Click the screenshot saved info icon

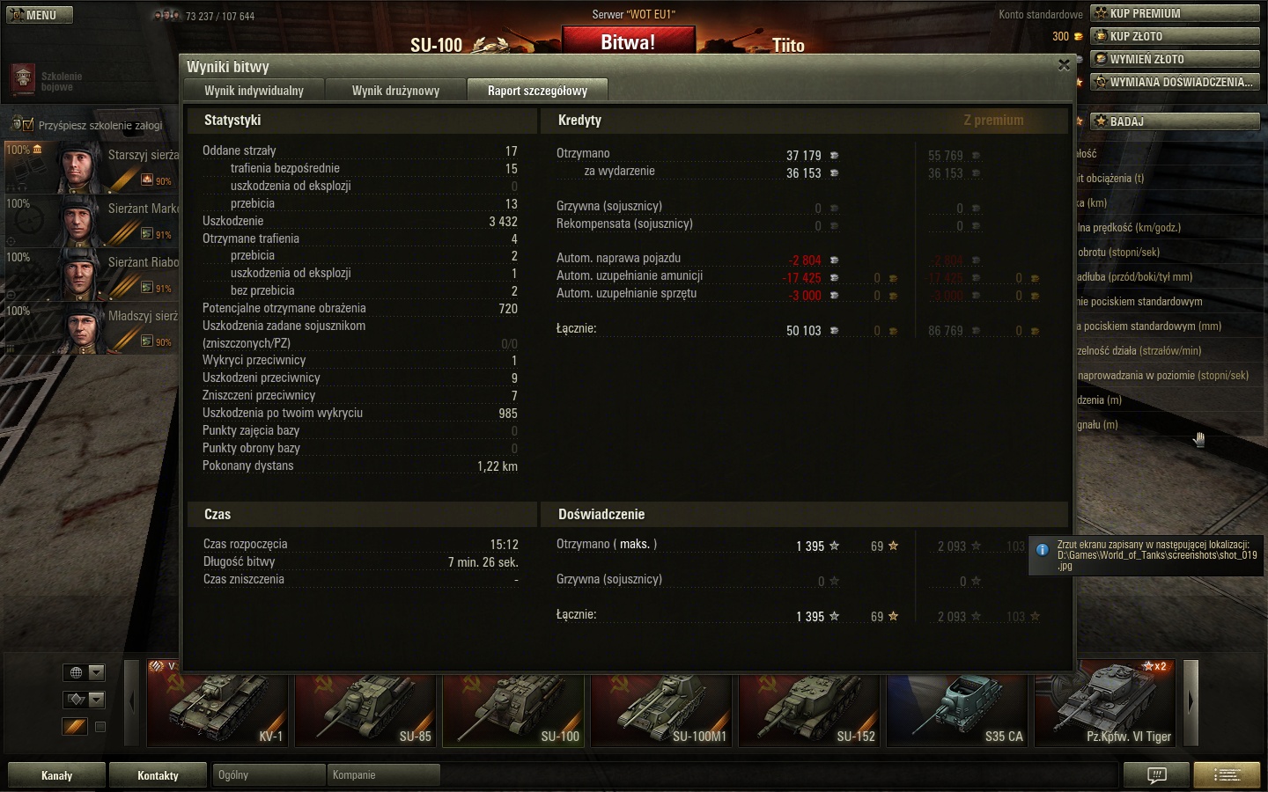(1043, 549)
